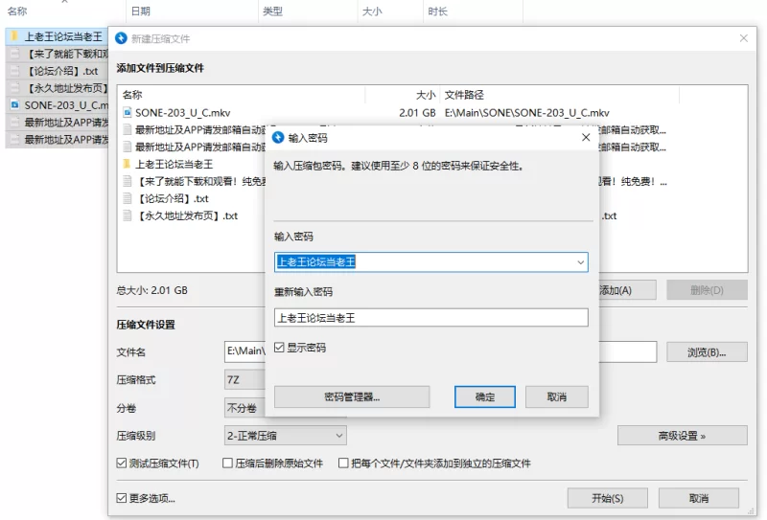The height and width of the screenshot is (520, 767).
Task: Click the 2.01 GB size cell
Action: 417,112
